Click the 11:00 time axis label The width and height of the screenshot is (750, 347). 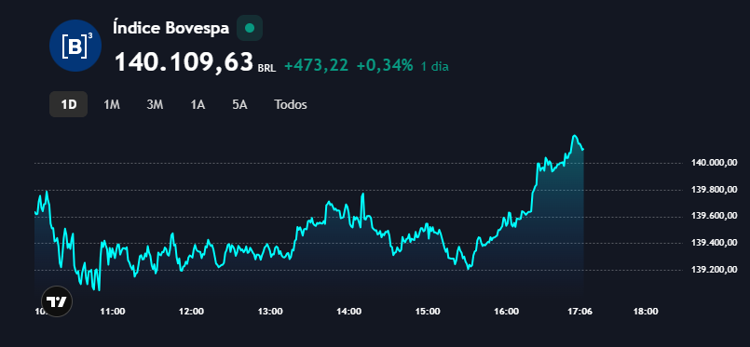coord(113,312)
